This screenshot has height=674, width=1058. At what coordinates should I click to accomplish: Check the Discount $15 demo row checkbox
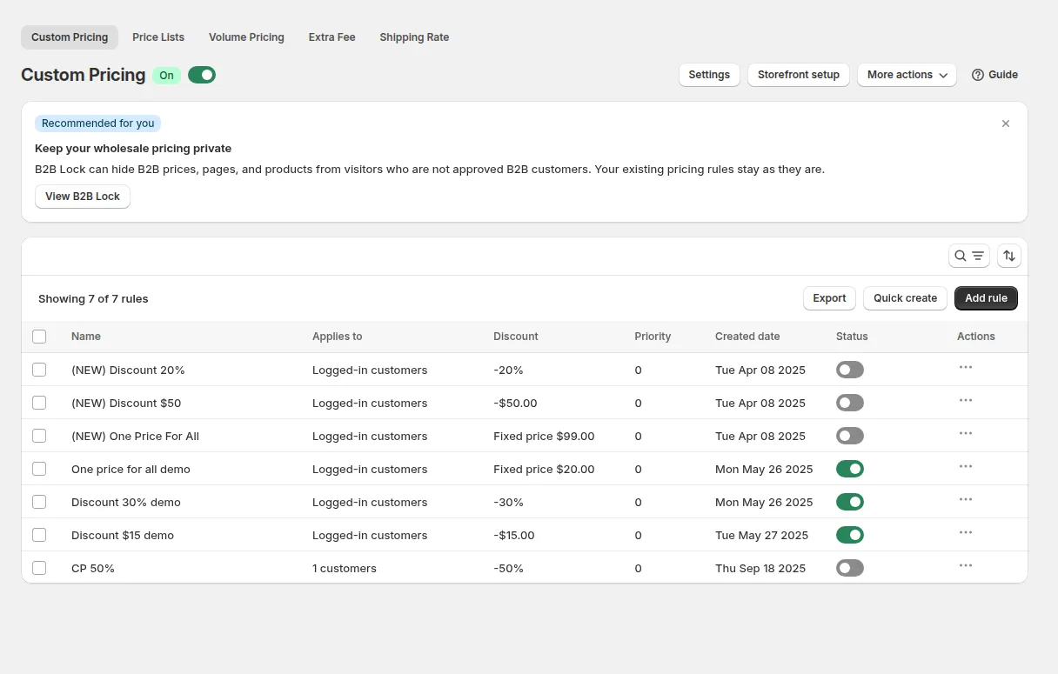(x=39, y=535)
